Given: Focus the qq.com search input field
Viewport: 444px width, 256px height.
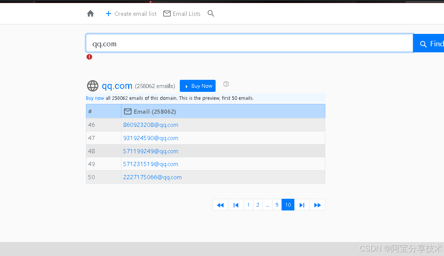Looking at the screenshot, I should [250, 43].
